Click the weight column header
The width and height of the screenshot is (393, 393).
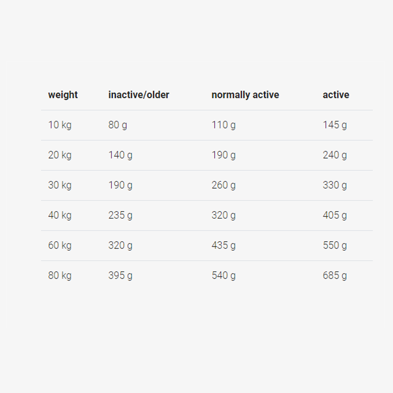tap(63, 95)
